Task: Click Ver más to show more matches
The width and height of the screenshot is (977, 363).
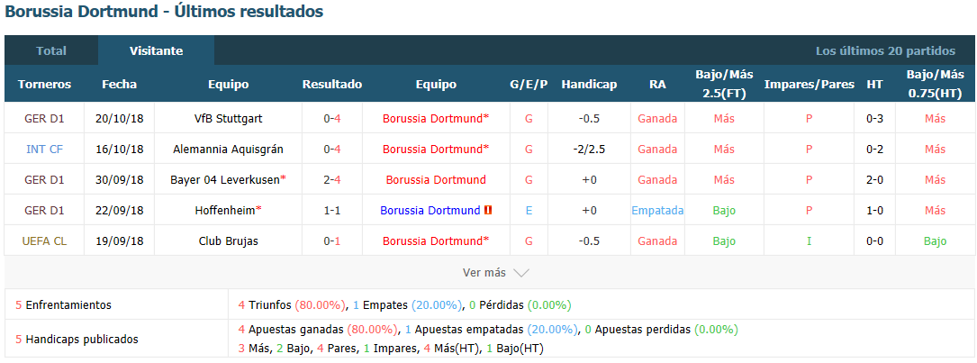Action: 484,273
